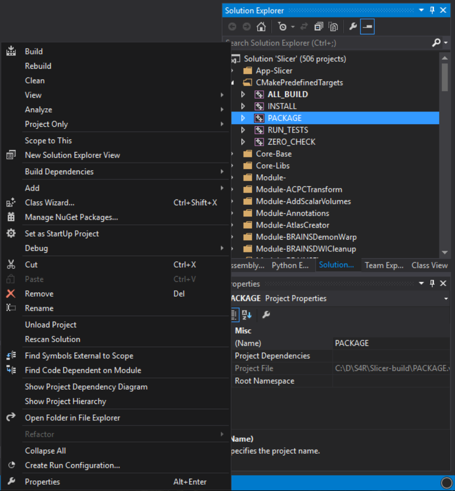Image resolution: width=455 pixels, height=491 pixels.
Task: Toggle the Preview Selected Items button
Action: (x=367, y=27)
